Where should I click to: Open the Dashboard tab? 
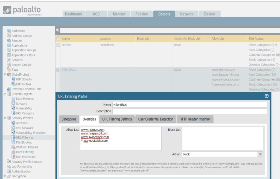pyautogui.click(x=74, y=14)
